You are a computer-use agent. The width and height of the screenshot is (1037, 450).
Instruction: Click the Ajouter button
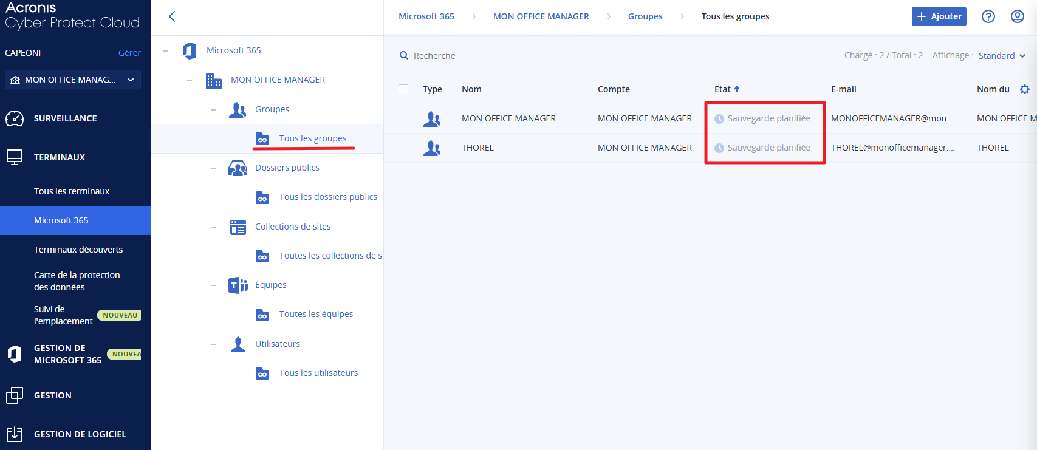(939, 16)
